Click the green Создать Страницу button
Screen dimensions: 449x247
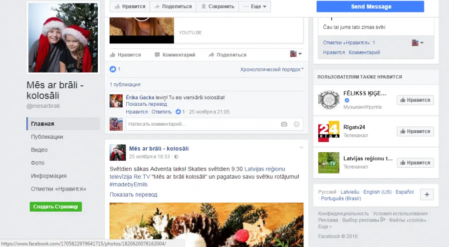pyautogui.click(x=55, y=207)
